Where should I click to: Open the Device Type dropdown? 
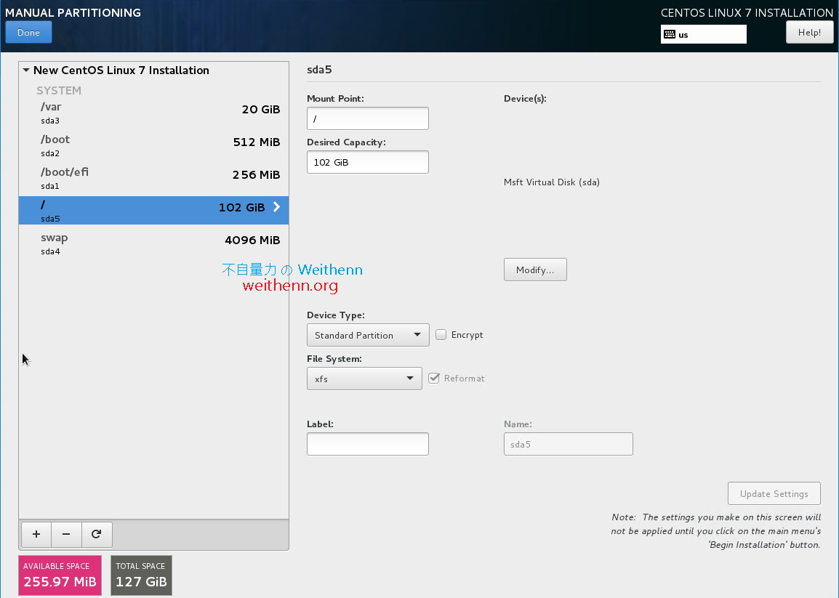[368, 335]
